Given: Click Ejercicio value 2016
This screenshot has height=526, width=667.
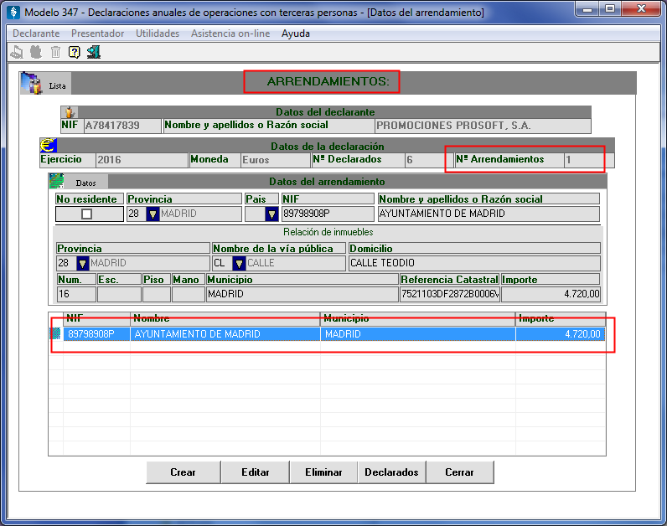Looking at the screenshot, I should tap(142, 160).
